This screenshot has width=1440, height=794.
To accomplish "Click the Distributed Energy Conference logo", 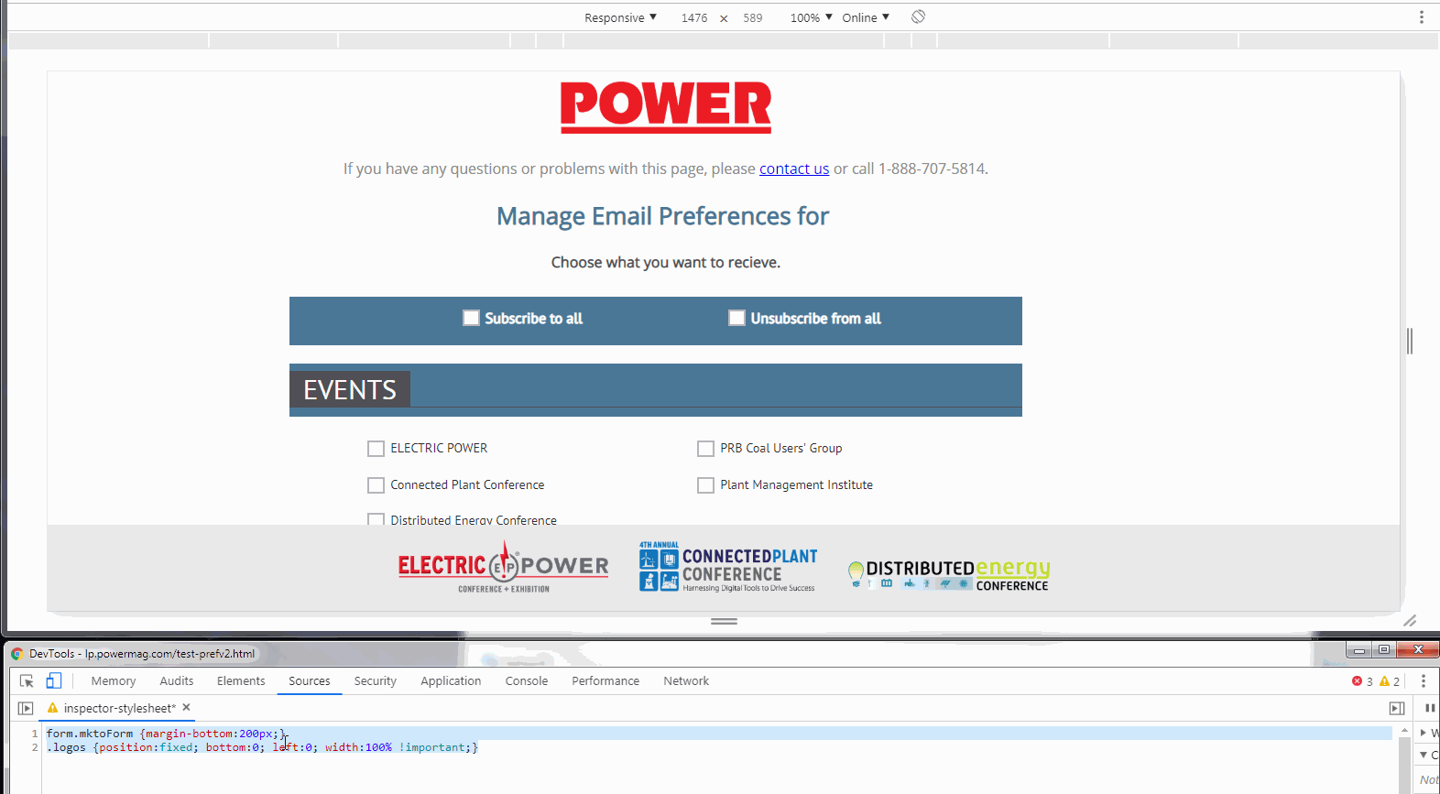I will pyautogui.click(x=948, y=574).
